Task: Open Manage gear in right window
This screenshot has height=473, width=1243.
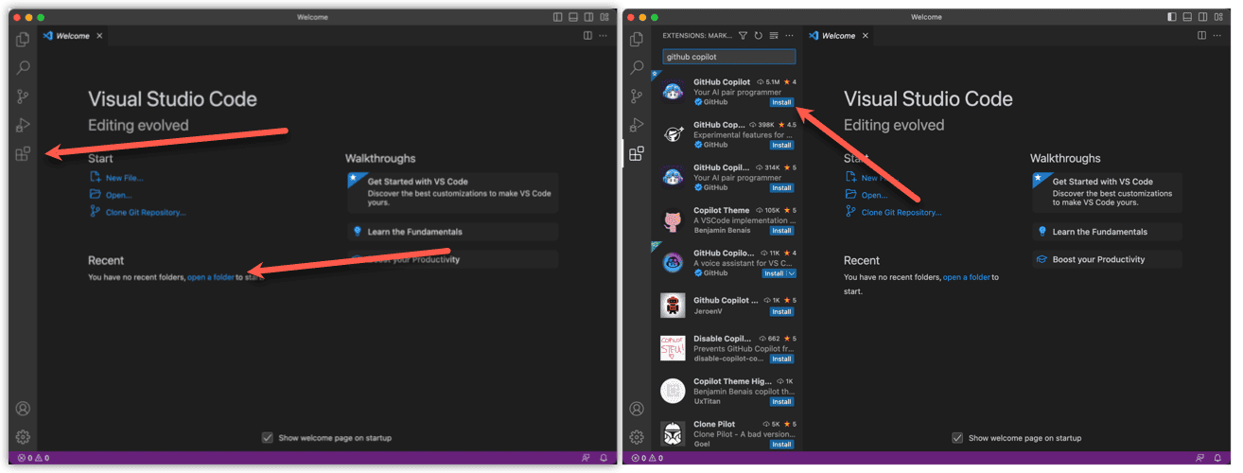Action: [x=637, y=437]
